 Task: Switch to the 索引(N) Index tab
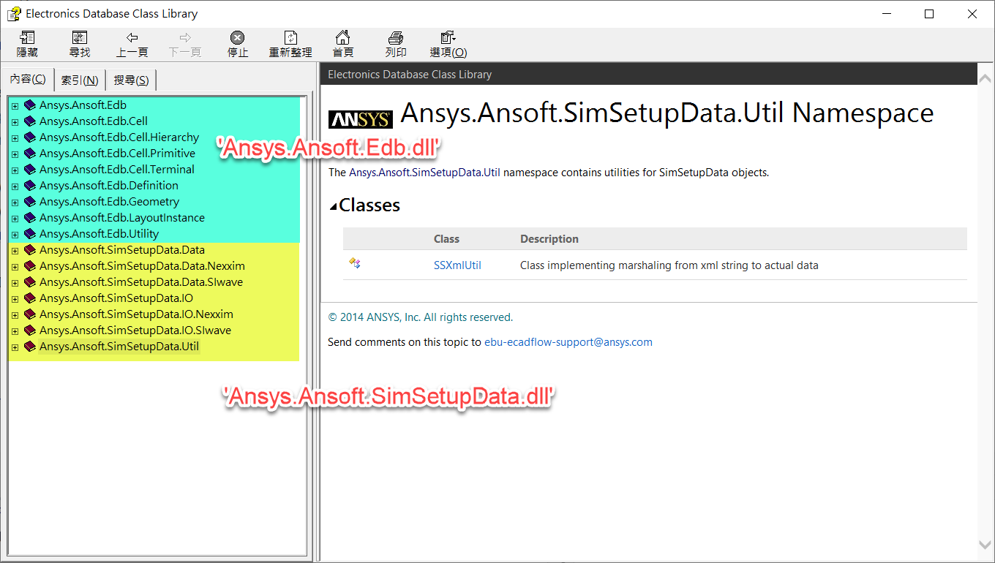pos(80,80)
